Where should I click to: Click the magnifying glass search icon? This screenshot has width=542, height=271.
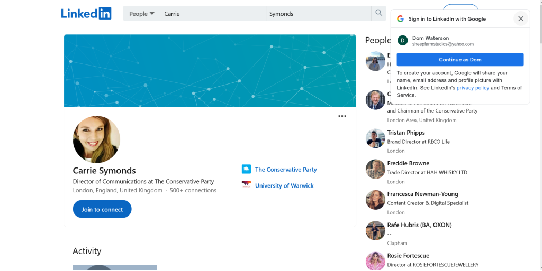point(378,13)
